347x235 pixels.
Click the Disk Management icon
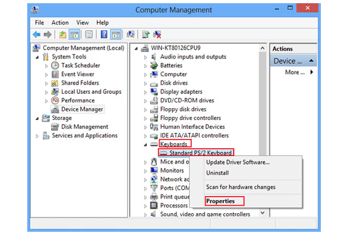pyautogui.click(x=54, y=127)
